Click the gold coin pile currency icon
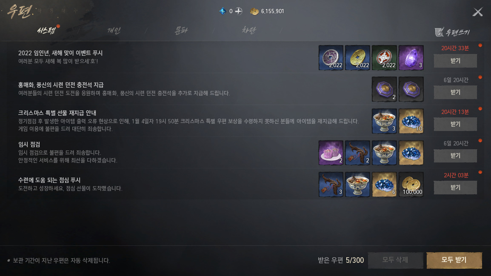Screen dimensions: 491x276 click(x=254, y=11)
